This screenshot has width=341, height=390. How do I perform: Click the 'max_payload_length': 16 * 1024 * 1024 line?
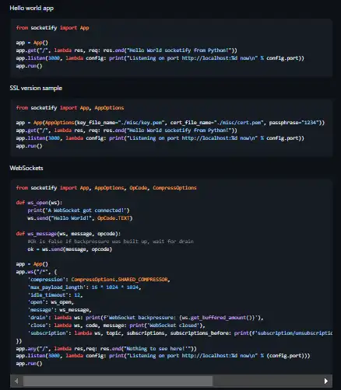pos(84,287)
